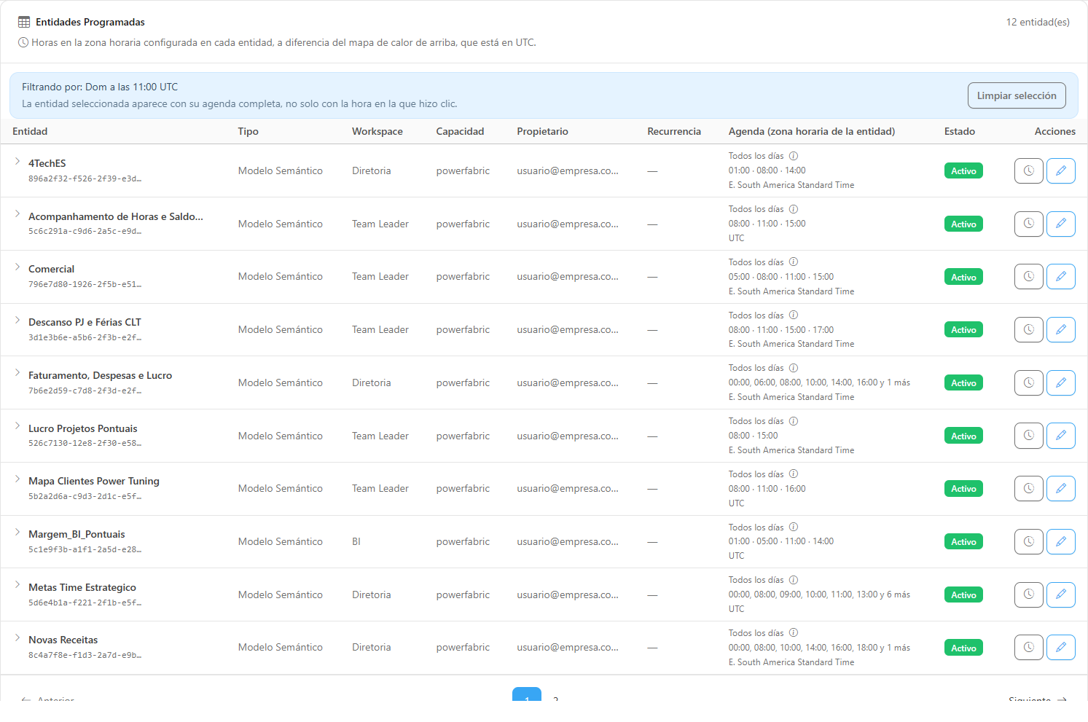Click the info icon beside Todos los días for 4TechES

794,156
